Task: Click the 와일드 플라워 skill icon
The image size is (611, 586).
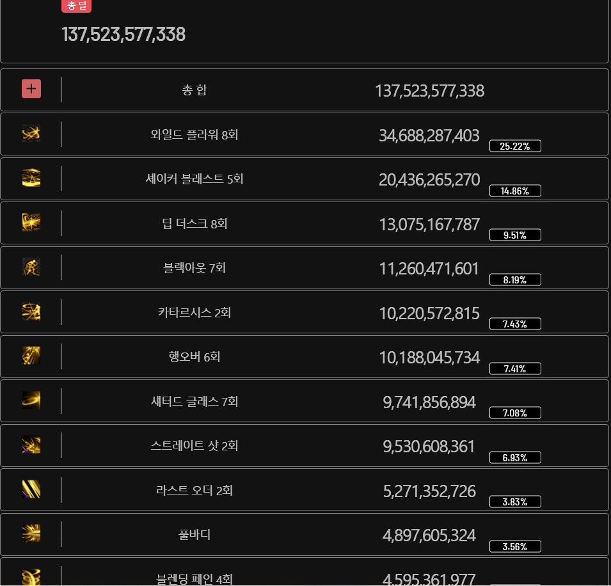Action: point(31,134)
